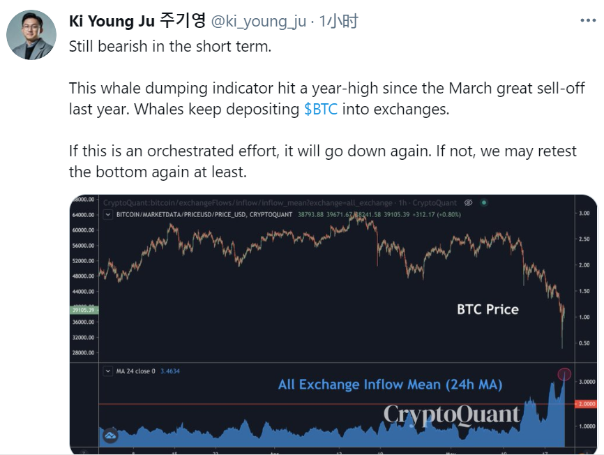Click the round chart logo badge bottom-left
604x455 pixels.
pyautogui.click(x=110, y=435)
